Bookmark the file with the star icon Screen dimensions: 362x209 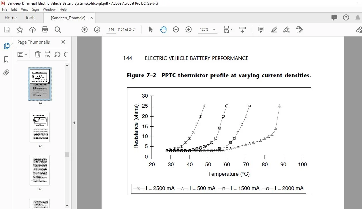pyautogui.click(x=20, y=30)
